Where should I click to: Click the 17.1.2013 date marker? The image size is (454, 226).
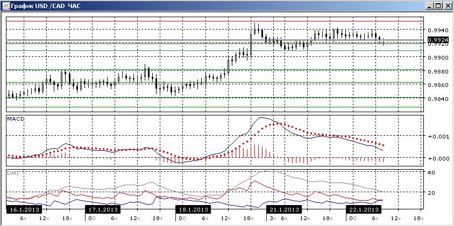[102, 209]
